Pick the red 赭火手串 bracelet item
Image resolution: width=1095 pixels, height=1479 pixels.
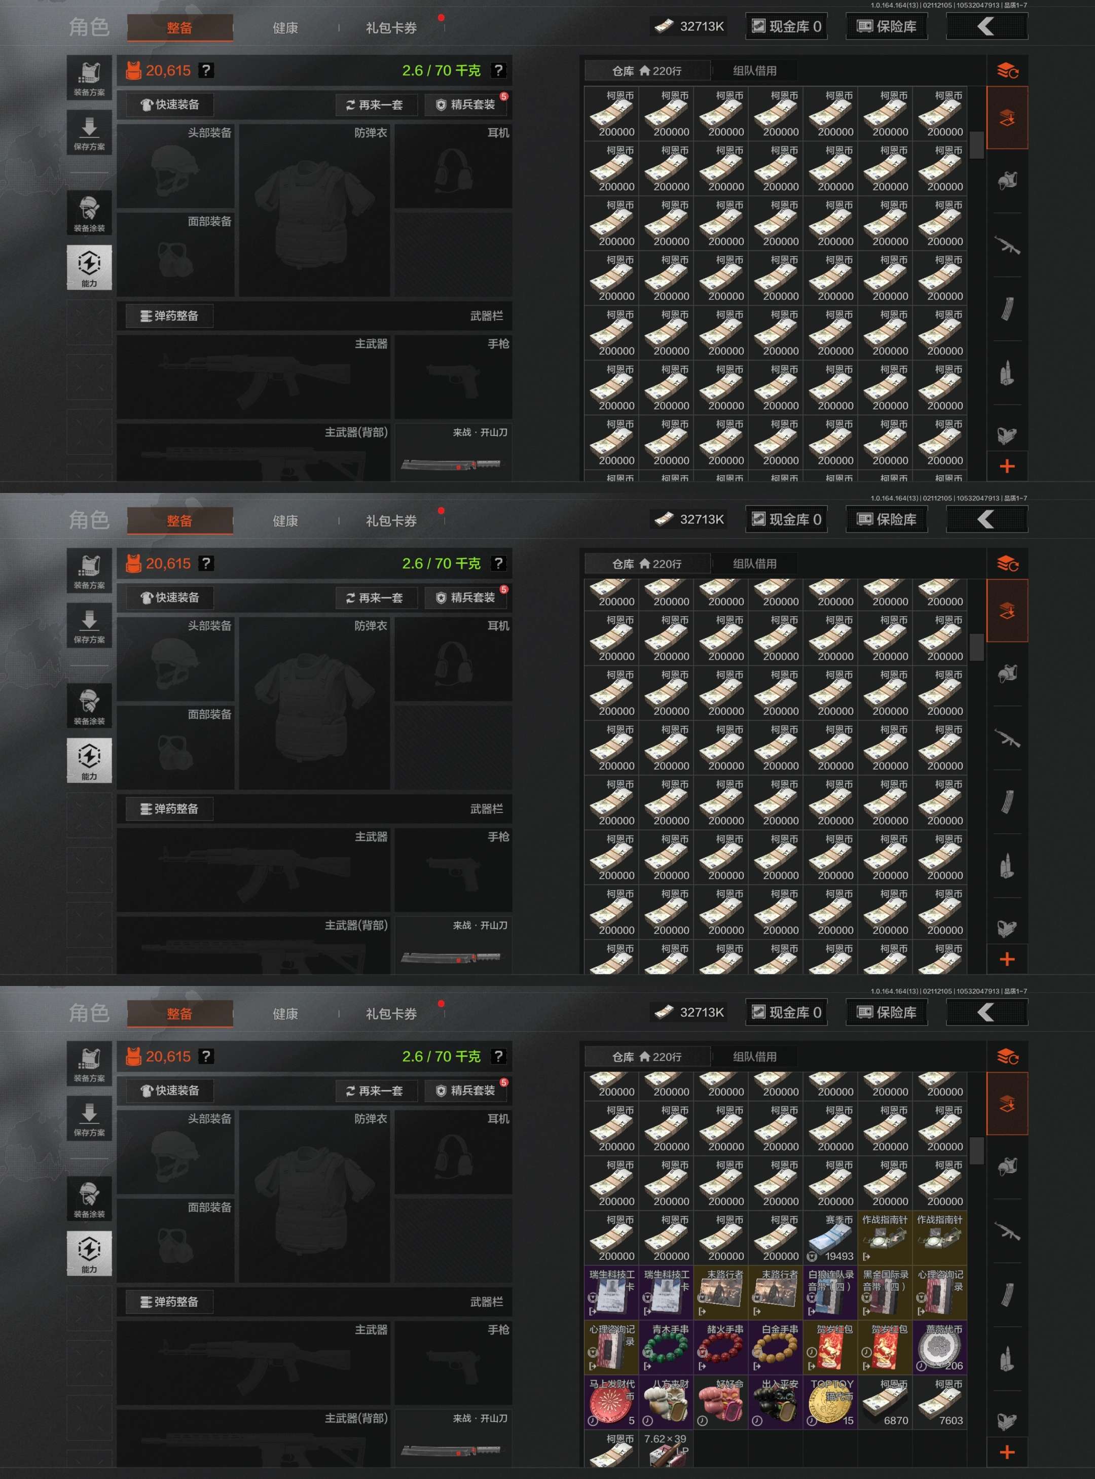click(x=721, y=1347)
